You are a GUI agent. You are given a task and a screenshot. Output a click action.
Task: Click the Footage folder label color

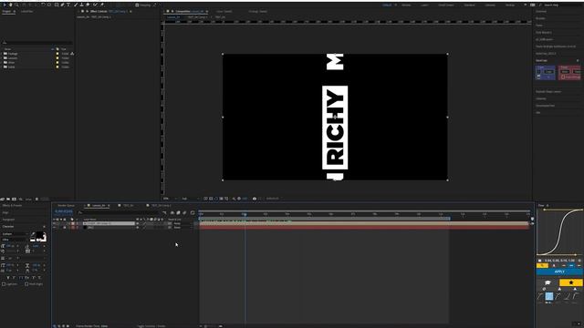pyautogui.click(x=57, y=54)
